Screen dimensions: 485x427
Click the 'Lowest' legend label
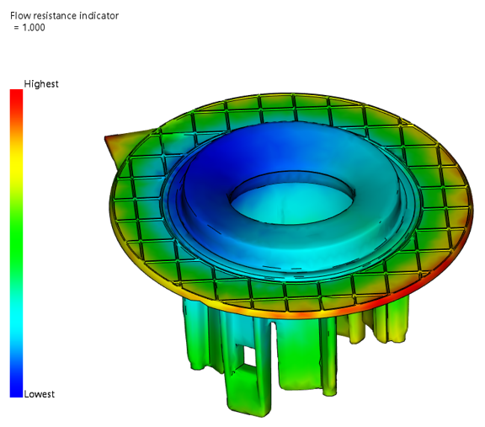[x=40, y=394]
